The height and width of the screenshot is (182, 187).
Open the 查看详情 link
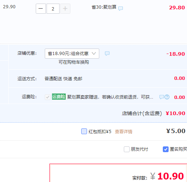[x=123, y=132]
